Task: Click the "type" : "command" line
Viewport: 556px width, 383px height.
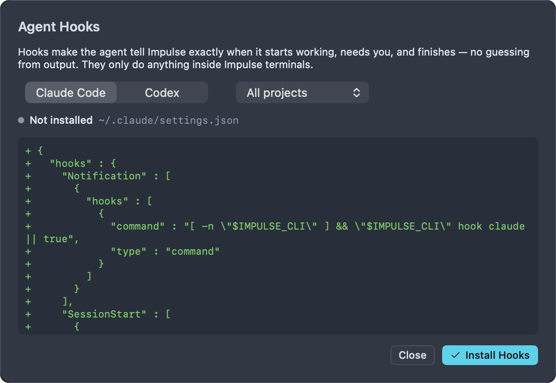Action: coord(123,251)
